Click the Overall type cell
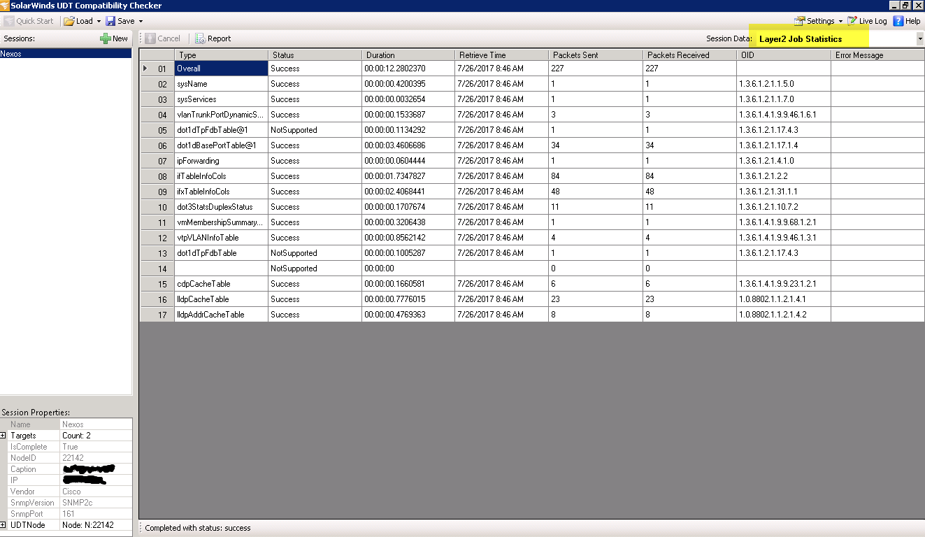 221,69
